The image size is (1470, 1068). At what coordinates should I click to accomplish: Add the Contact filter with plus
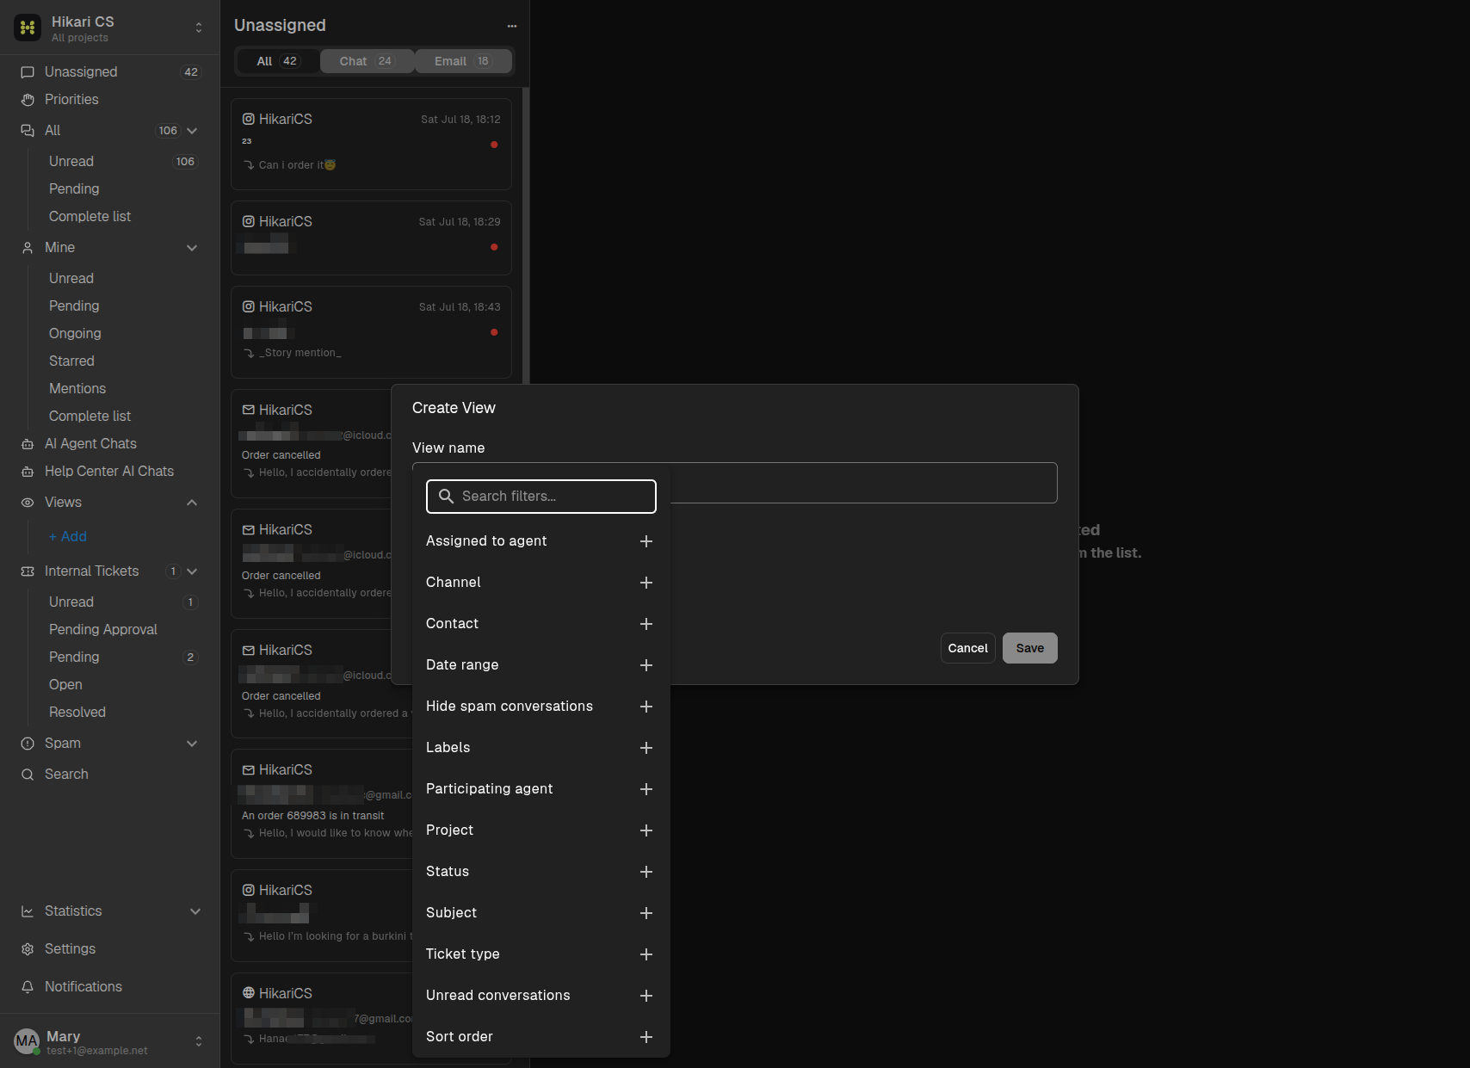tap(646, 624)
